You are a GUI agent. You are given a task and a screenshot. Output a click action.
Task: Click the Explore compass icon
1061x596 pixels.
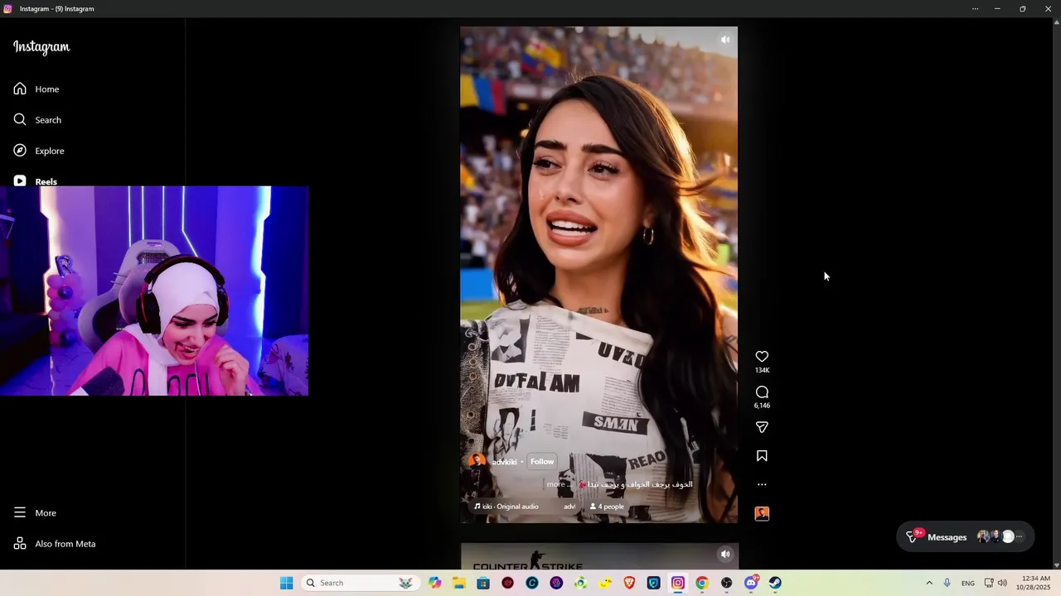click(x=20, y=151)
